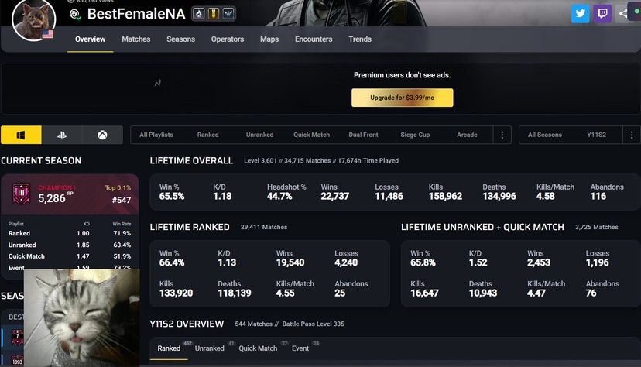Filter stats by Arcade playlist
Viewport: 641px width, 367px height.
[467, 135]
